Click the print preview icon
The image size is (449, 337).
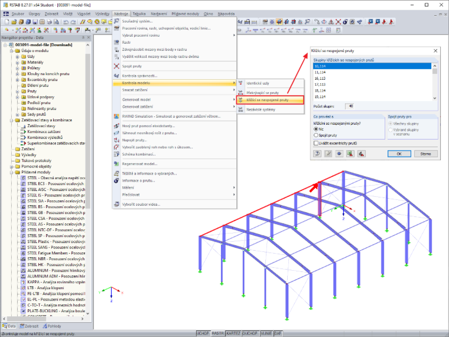[x=56, y=22]
